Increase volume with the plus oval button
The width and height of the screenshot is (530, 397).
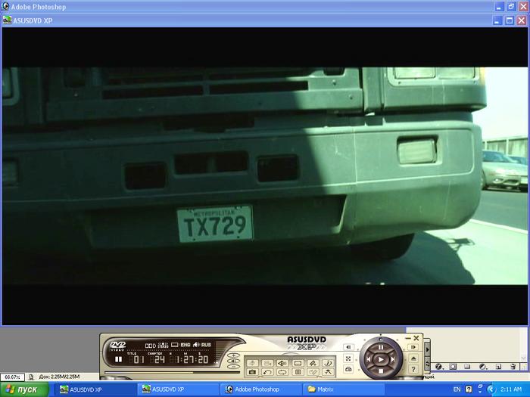233,355
